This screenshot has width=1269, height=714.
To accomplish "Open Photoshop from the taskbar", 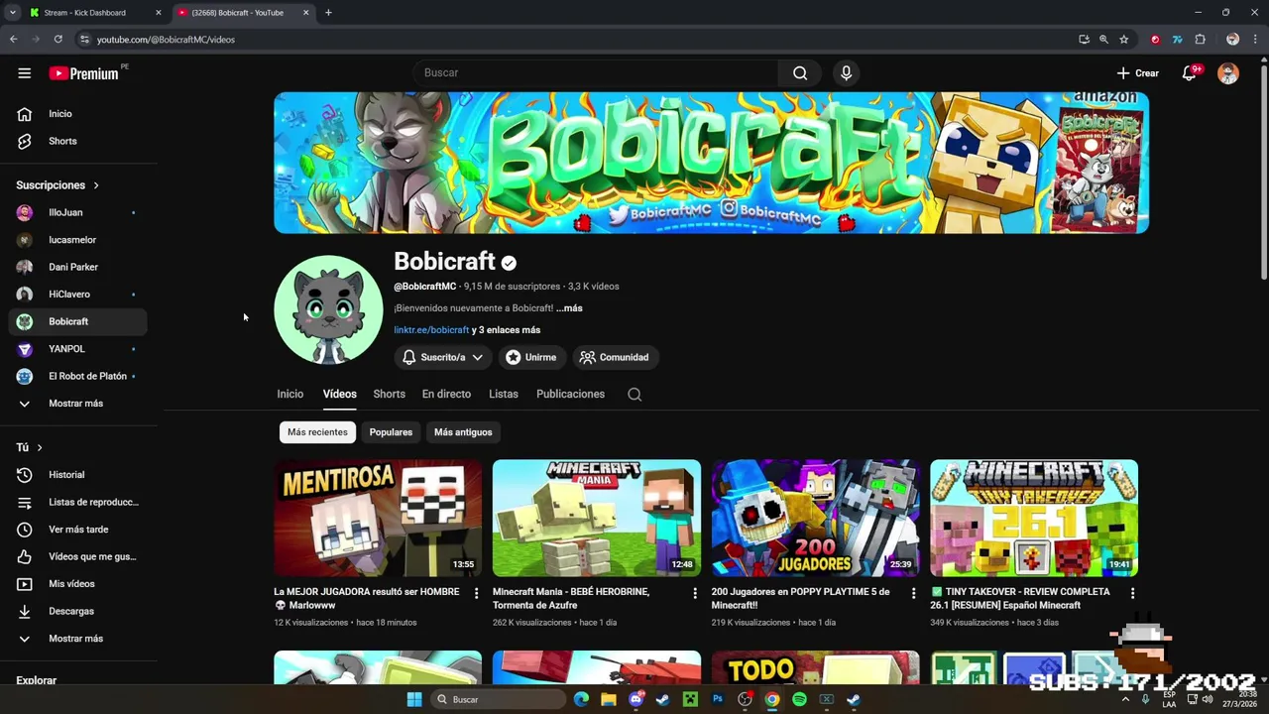I will point(718,699).
